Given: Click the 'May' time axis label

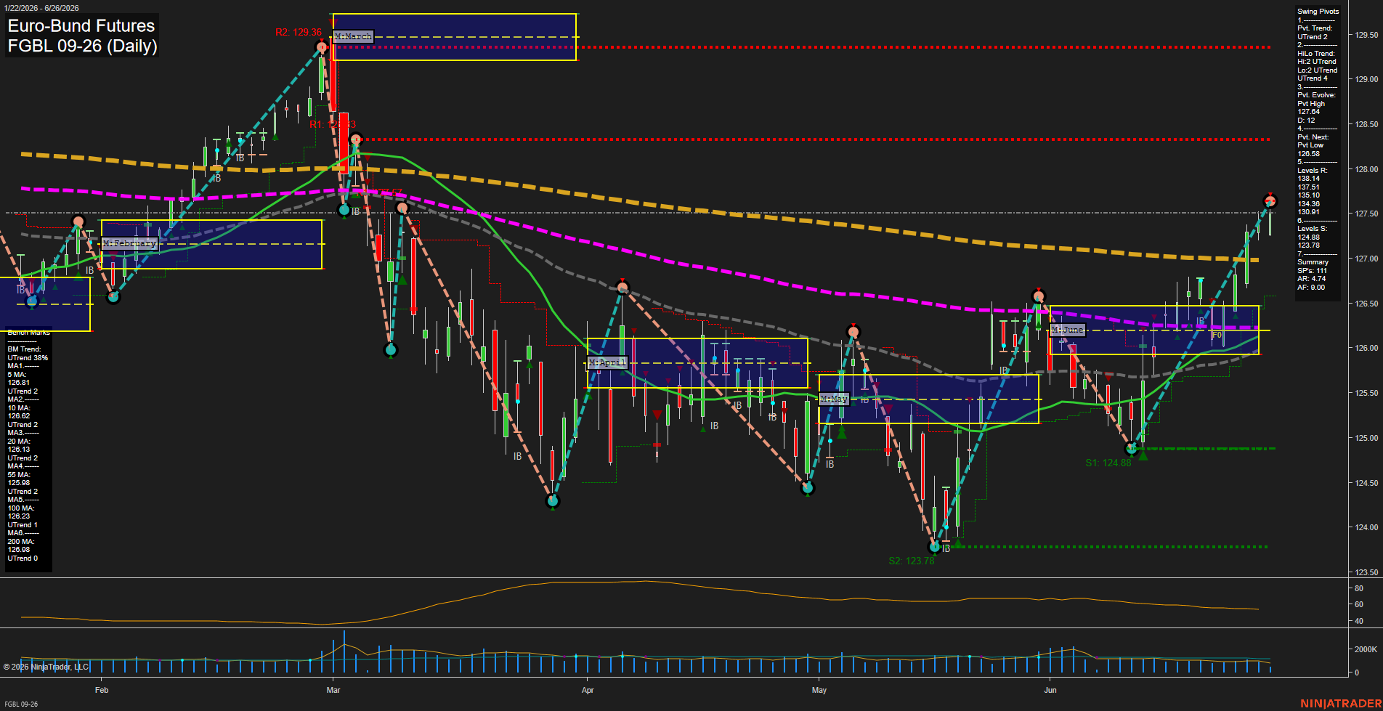Looking at the screenshot, I should 819,690.
